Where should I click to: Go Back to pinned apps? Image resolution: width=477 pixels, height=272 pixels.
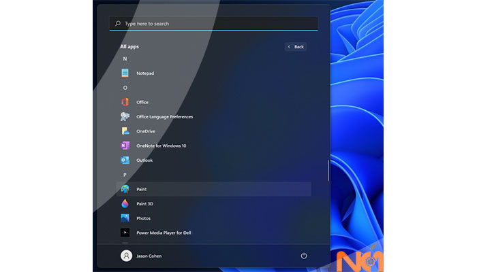(296, 47)
